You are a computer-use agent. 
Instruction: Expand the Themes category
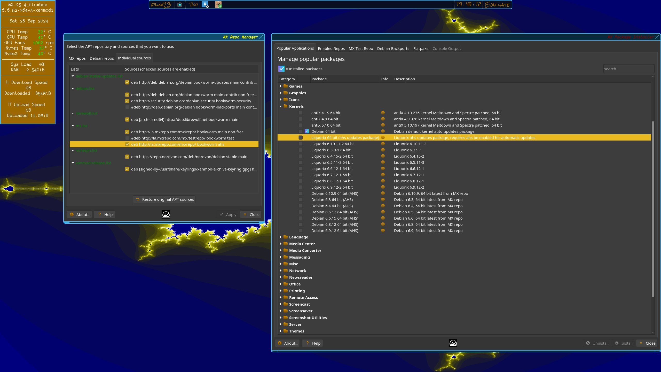point(281,331)
